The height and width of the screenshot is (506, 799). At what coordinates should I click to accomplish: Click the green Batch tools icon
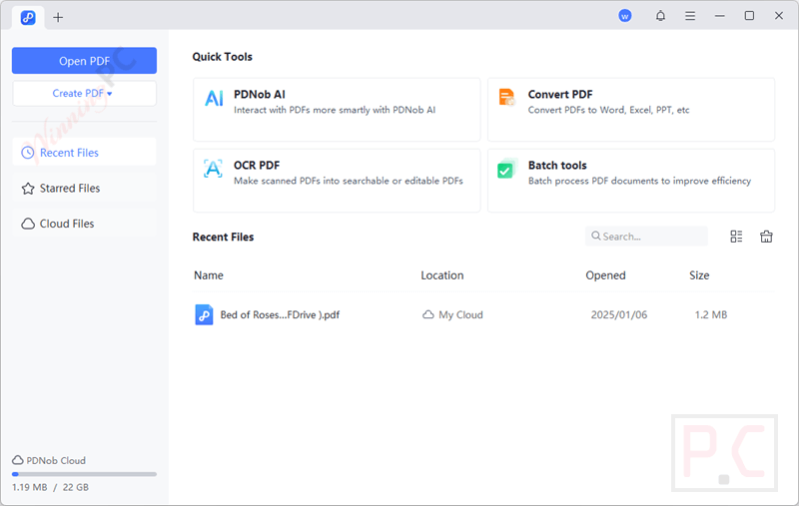pos(507,169)
